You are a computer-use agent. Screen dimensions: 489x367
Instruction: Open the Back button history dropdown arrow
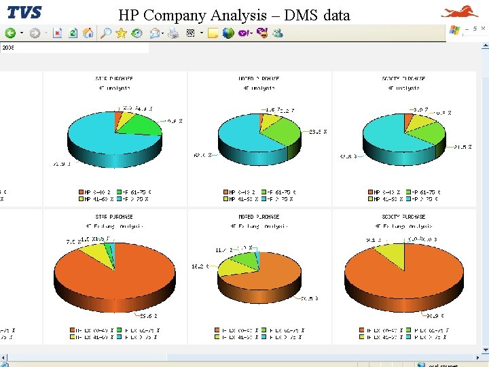[22, 33]
